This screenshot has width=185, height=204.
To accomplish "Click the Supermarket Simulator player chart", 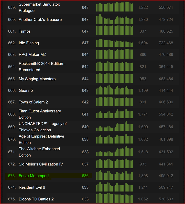I will 115,7.
